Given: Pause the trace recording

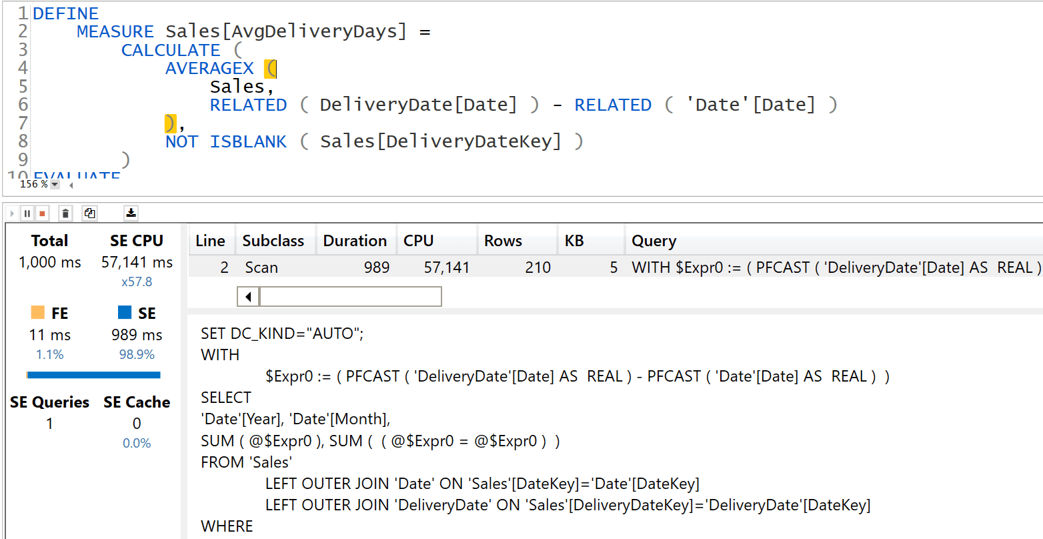Looking at the screenshot, I should pos(26,213).
